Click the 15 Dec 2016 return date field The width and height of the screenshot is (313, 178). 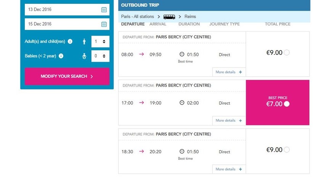pyautogui.click(x=62, y=24)
